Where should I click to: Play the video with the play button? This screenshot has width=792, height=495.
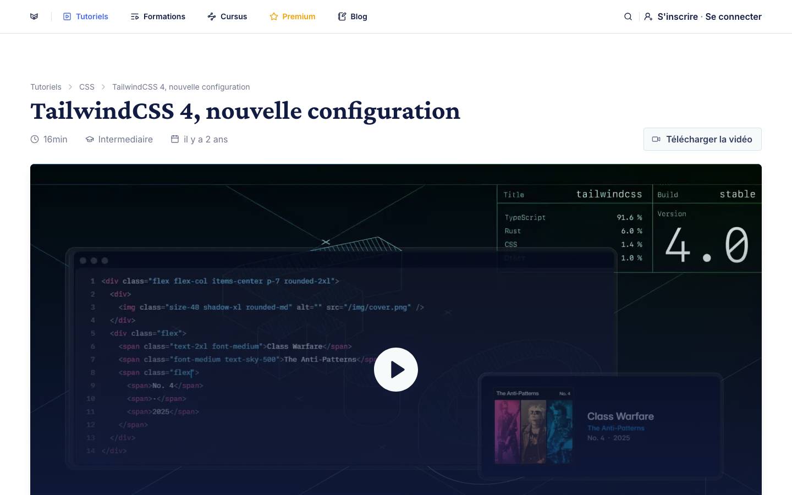point(396,370)
